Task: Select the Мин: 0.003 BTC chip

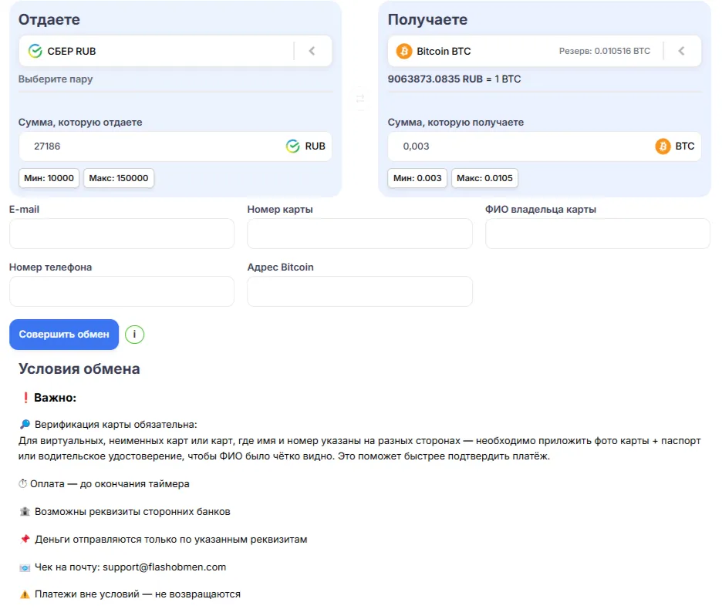Action: [417, 178]
